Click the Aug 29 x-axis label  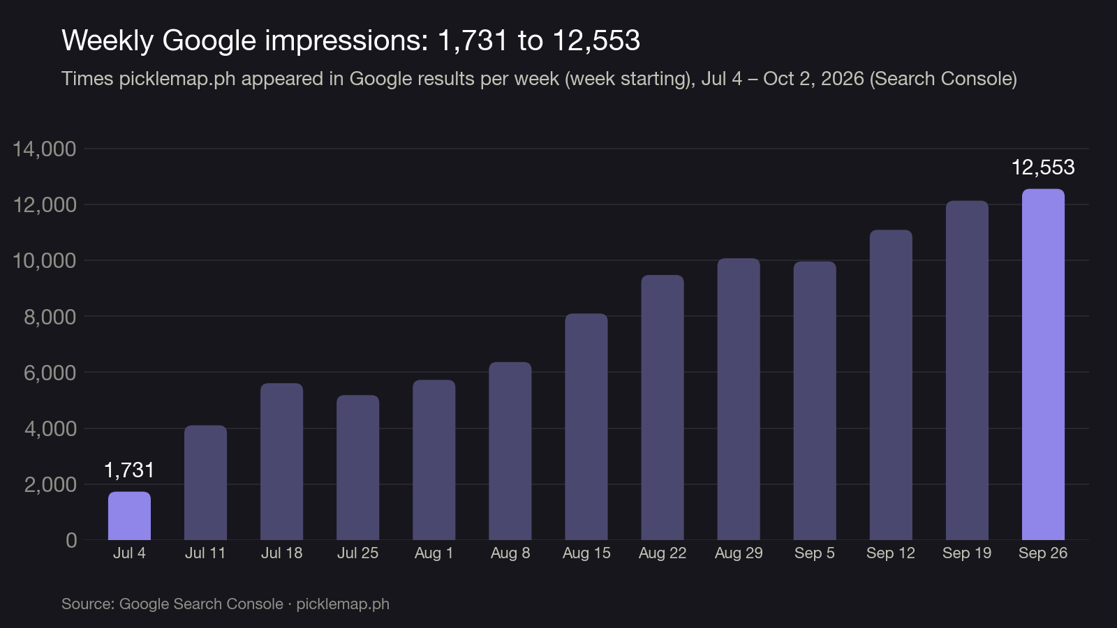coord(739,553)
